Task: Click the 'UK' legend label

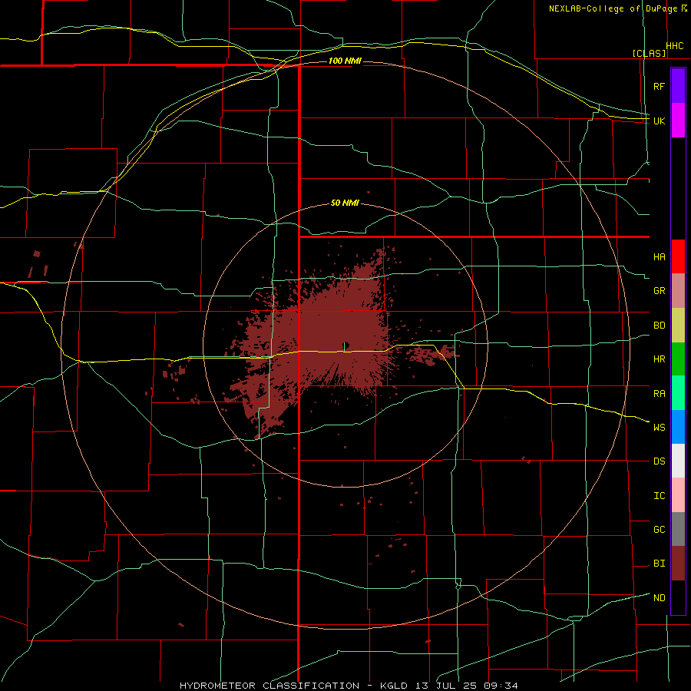Action: [x=659, y=121]
